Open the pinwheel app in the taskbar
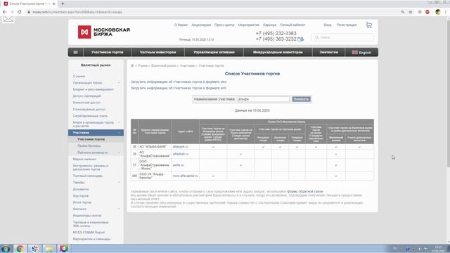The height and width of the screenshot is (253, 450). 34,249
